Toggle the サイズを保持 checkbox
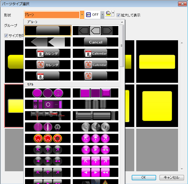 [6, 36]
